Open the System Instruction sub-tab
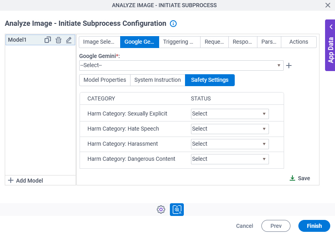Viewport: 335px width, 235px height. coord(158,80)
